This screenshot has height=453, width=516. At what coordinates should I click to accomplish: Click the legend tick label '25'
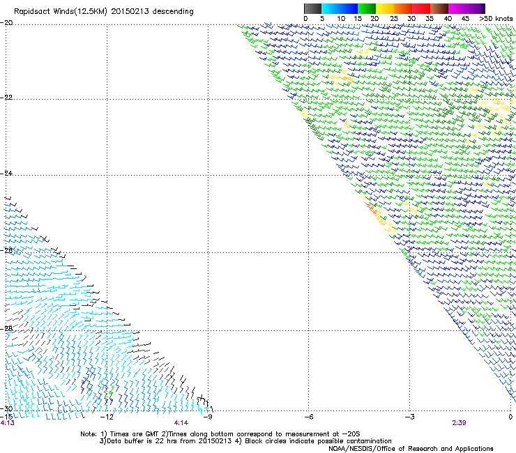click(394, 19)
